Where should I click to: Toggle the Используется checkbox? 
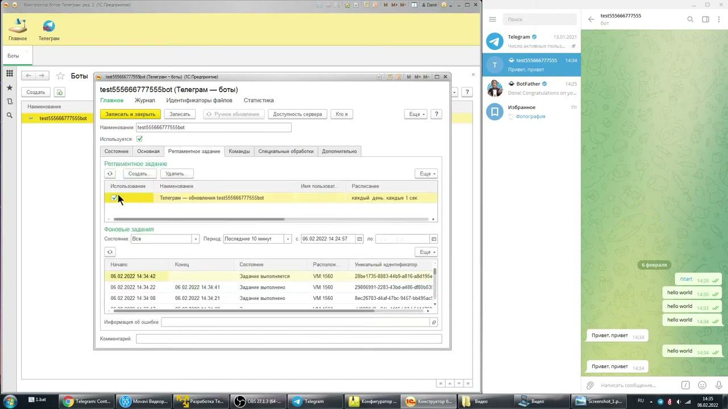[x=139, y=139]
